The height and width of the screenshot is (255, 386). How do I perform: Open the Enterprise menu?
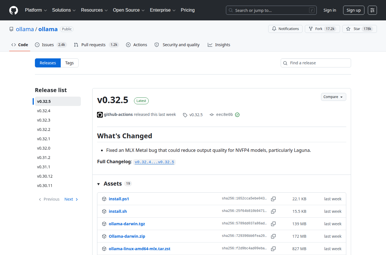coord(163,10)
